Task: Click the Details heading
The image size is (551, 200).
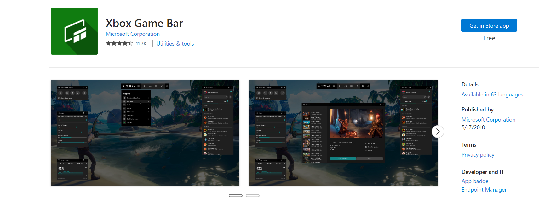Action: [470, 84]
